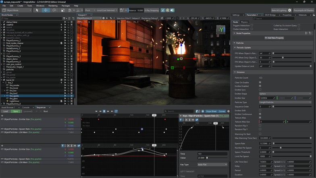Screen dimensions: 316x178
Task: Toggle the animation running-figure icon in toolbar
Action: 163,10
